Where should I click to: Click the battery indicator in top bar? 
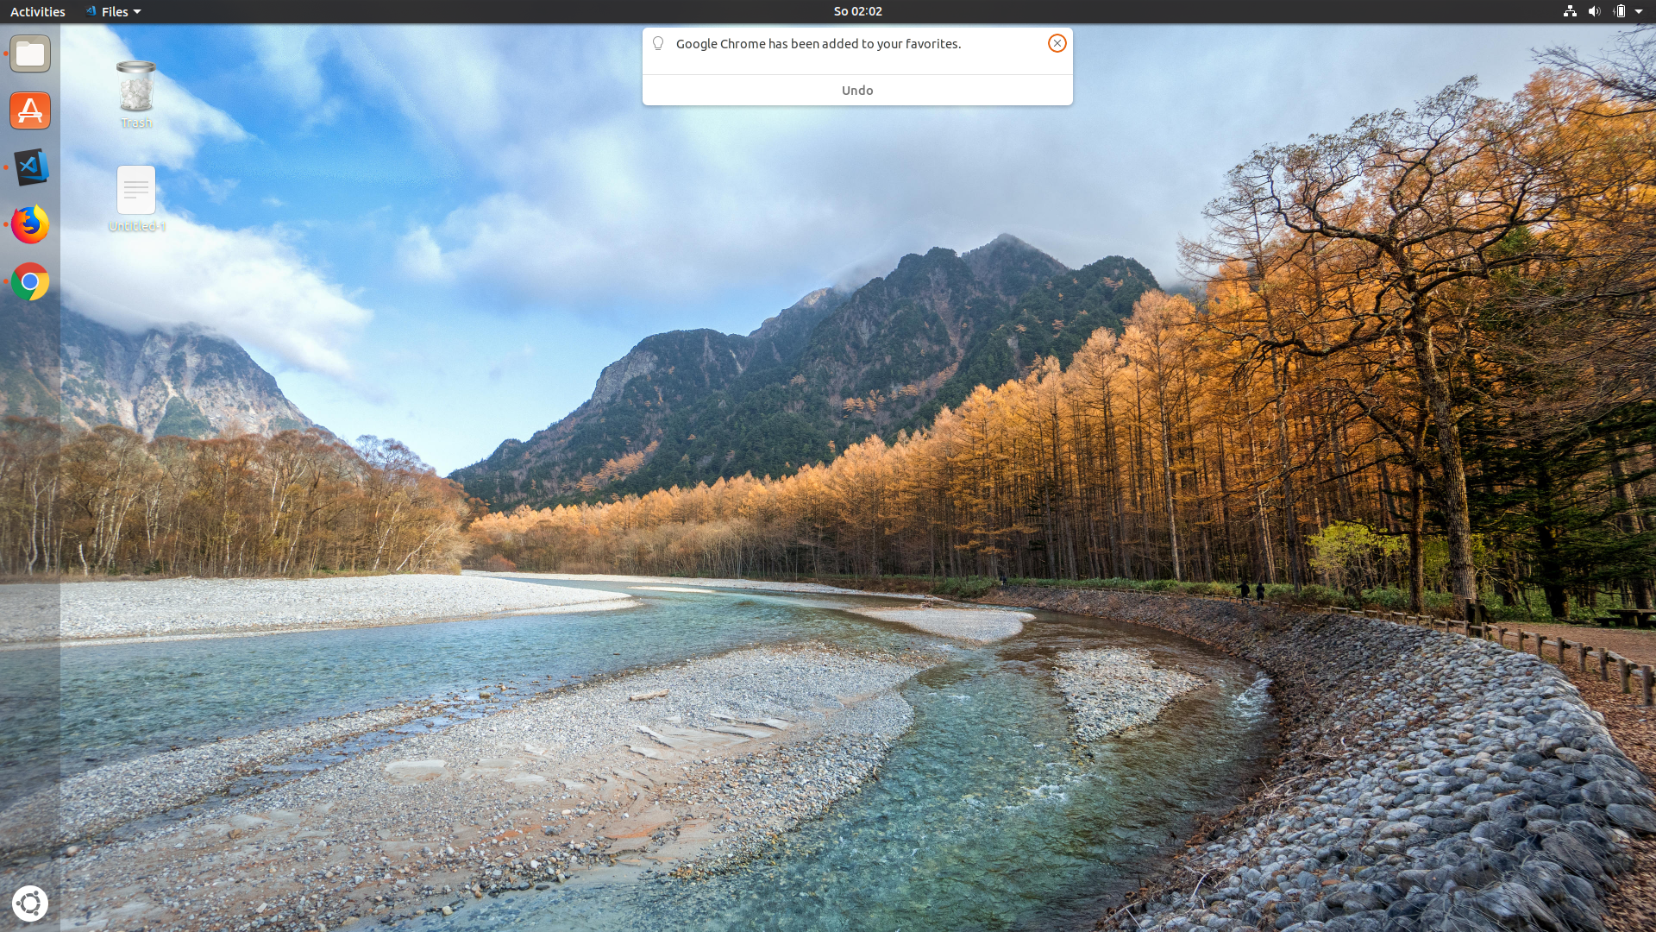click(1619, 11)
